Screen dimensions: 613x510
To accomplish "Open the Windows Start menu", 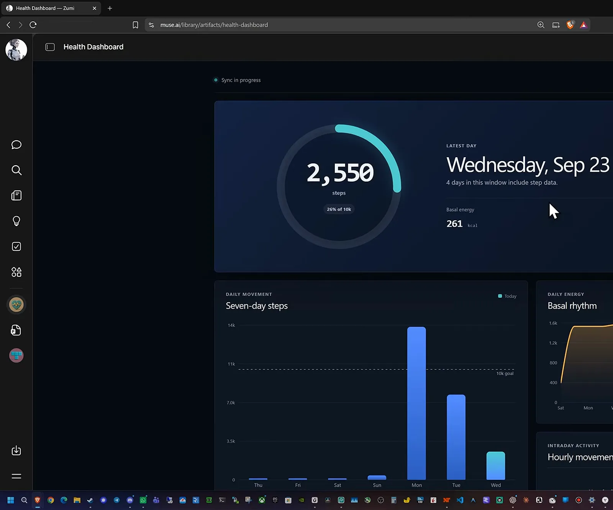I will (x=11, y=500).
